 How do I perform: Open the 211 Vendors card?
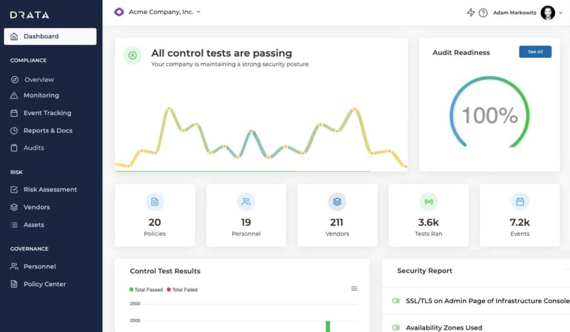(x=337, y=215)
